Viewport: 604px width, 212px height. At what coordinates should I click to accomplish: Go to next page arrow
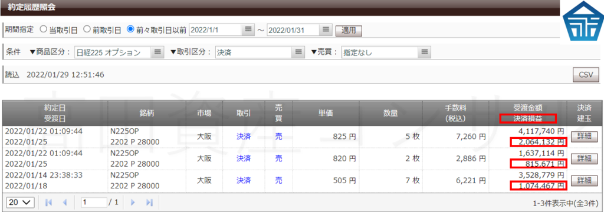[133, 203]
